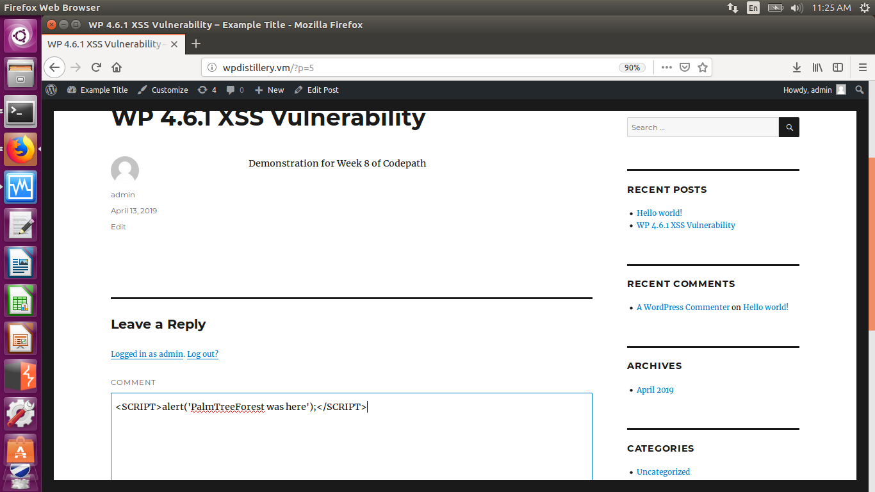Open the En keyboard layout indicator
Image resolution: width=875 pixels, height=492 pixels.
[753, 8]
